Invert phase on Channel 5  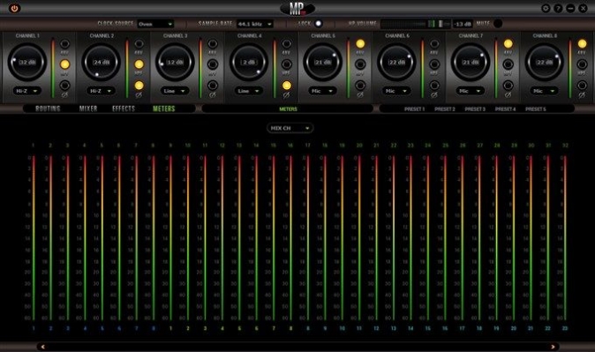(x=360, y=86)
